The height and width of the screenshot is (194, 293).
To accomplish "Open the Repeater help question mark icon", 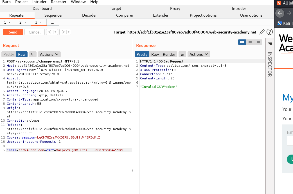I will tap(269, 32).
